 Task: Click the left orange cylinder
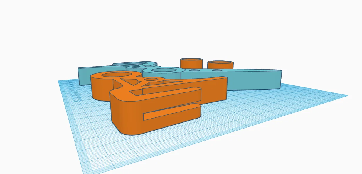click(191, 63)
